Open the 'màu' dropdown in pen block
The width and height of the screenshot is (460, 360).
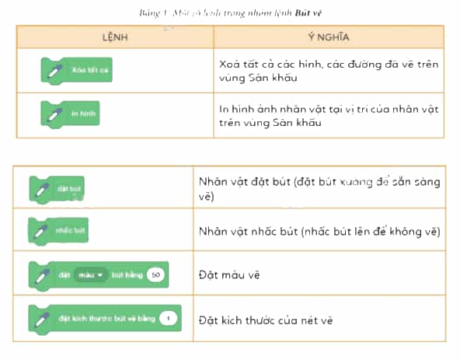click(90, 275)
